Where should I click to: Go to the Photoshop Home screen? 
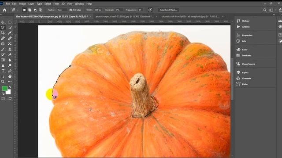pyautogui.click(x=4, y=10)
